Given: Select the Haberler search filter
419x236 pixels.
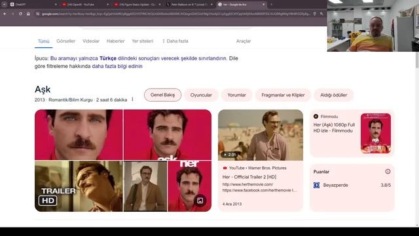Looking at the screenshot, I should [115, 41].
